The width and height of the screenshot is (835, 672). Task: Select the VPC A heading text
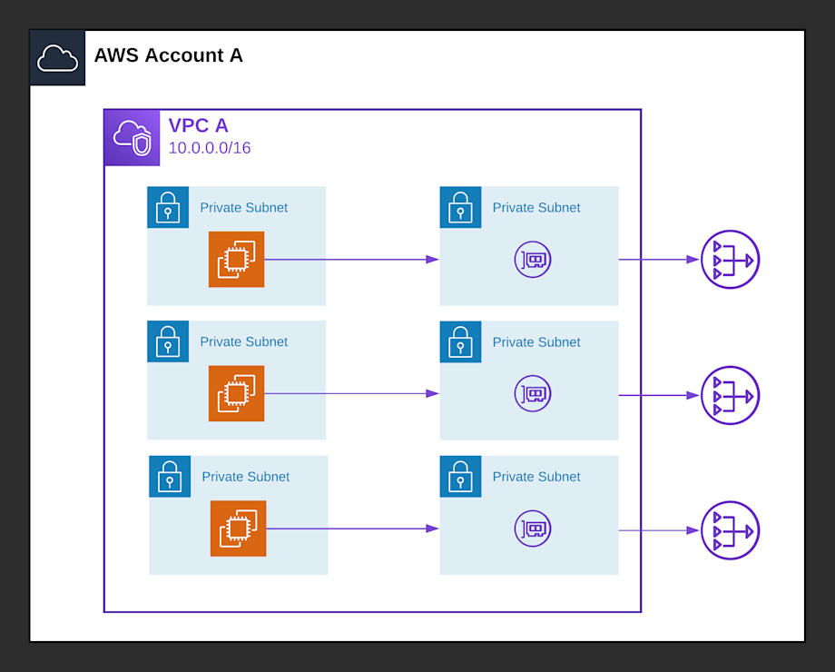(x=198, y=125)
